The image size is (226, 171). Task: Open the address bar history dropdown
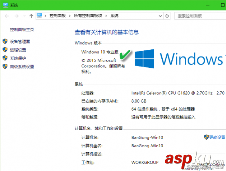(x=160, y=16)
